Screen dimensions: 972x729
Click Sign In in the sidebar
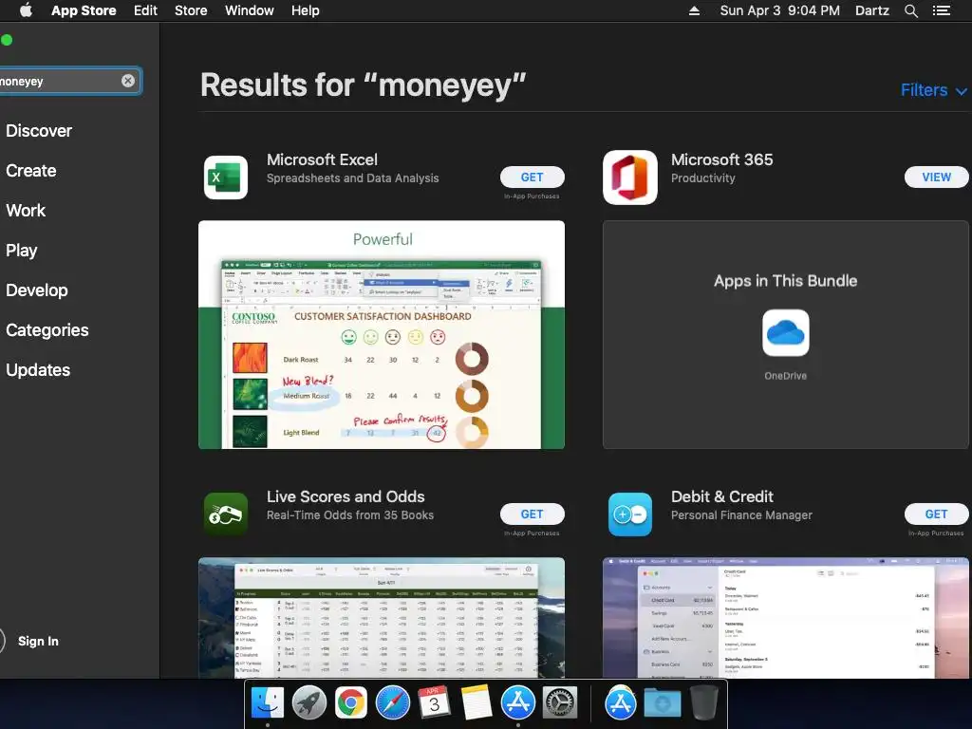click(x=38, y=641)
